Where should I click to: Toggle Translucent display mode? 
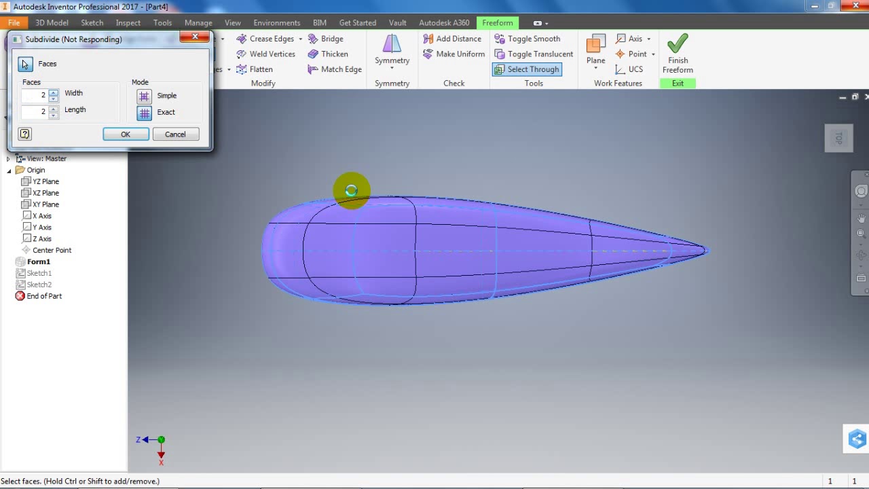click(534, 54)
